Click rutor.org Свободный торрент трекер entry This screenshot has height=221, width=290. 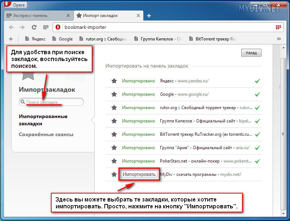pos(206,108)
